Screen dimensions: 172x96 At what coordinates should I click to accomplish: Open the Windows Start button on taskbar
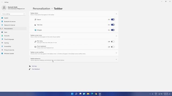click(72, 94)
